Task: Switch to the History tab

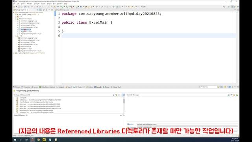Action: pyautogui.click(x=89, y=87)
